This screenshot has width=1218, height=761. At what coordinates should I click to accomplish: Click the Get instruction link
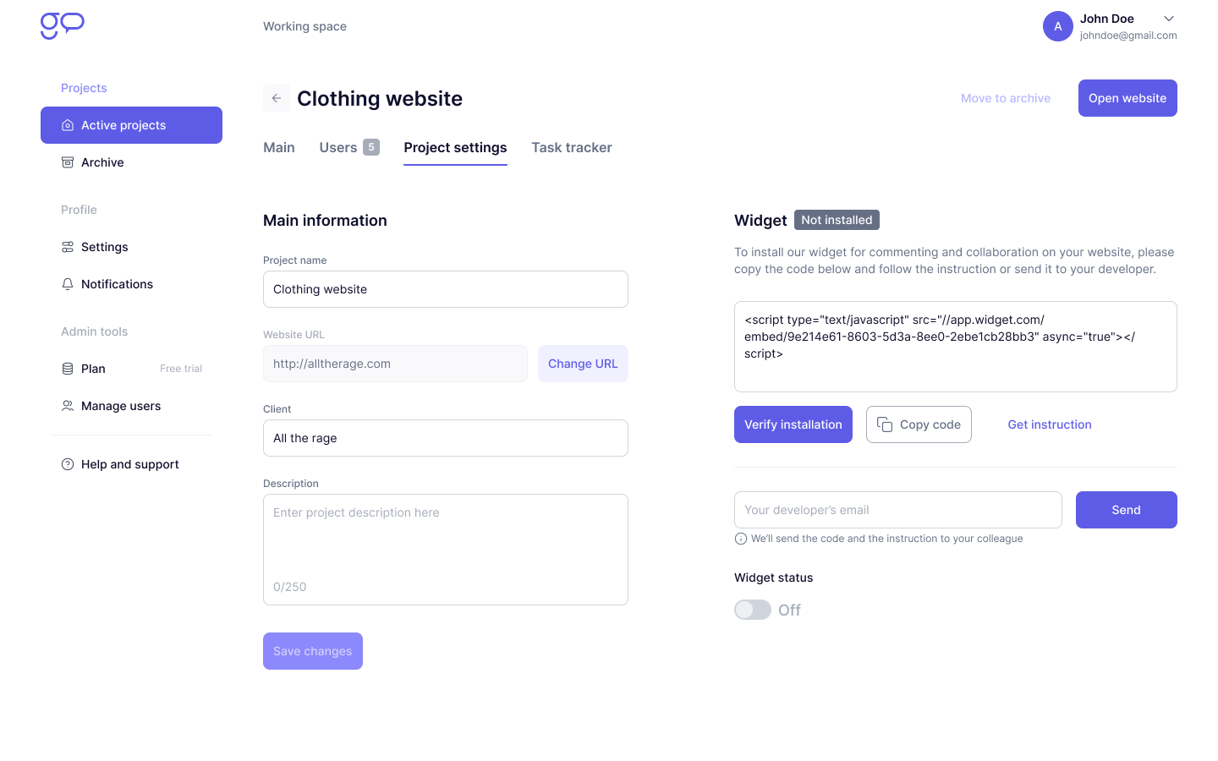(1050, 424)
